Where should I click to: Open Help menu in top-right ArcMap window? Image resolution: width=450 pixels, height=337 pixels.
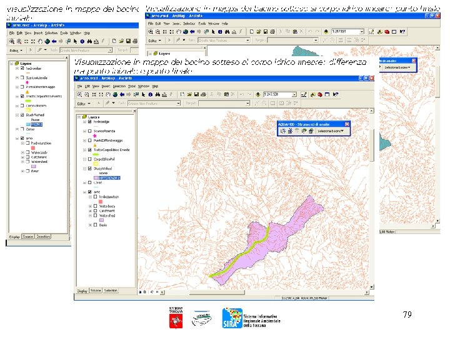pos(225,24)
